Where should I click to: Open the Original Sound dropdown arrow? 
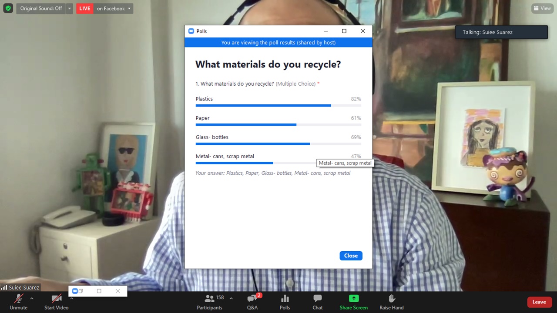coord(69,8)
